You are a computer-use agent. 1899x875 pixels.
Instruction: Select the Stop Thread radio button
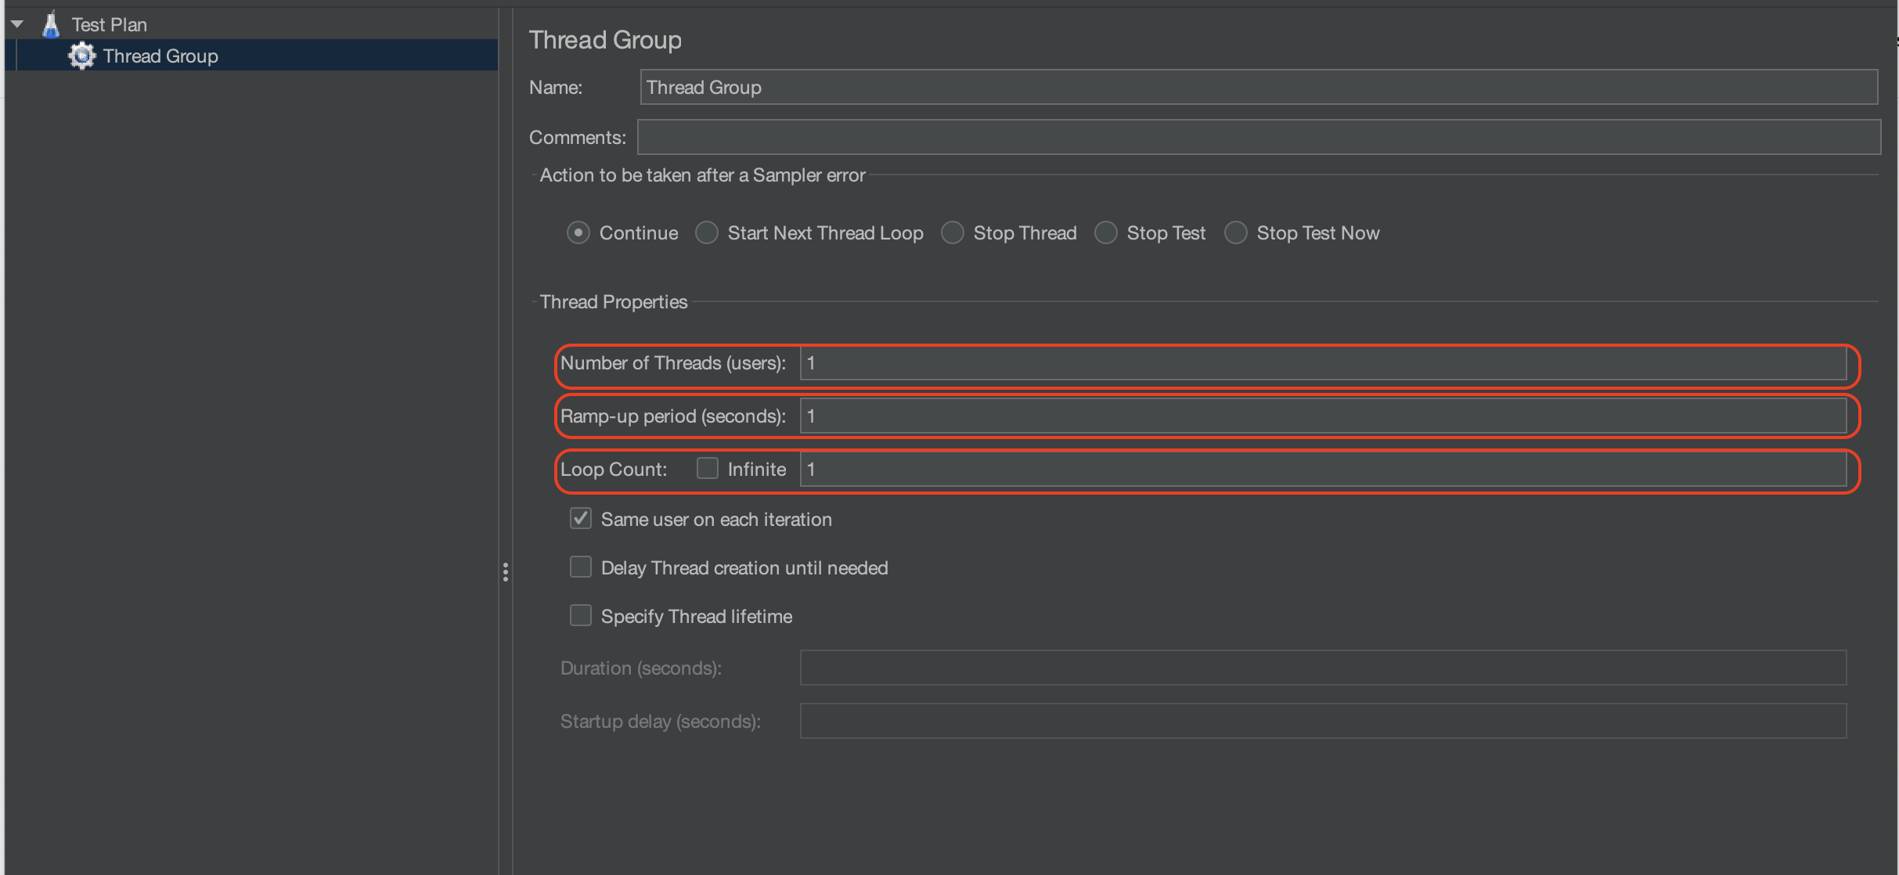point(953,233)
